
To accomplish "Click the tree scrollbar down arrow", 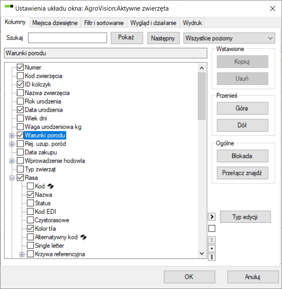I will (202, 254).
